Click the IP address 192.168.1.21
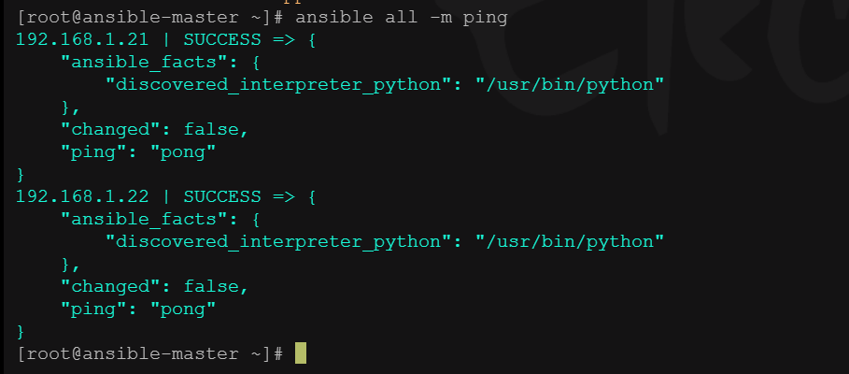849x374 pixels. (82, 39)
